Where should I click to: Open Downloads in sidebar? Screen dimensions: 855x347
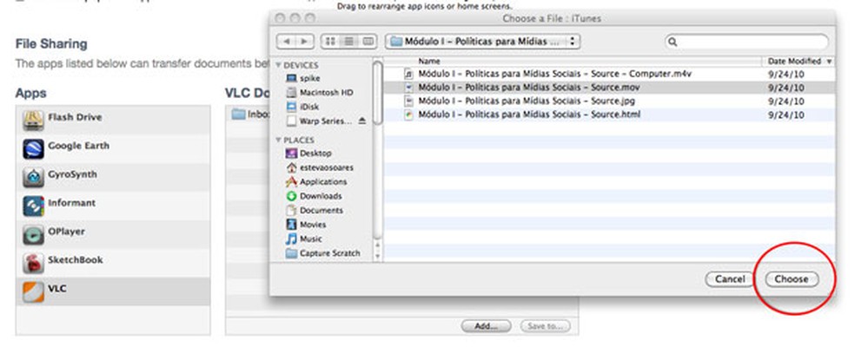click(x=314, y=196)
